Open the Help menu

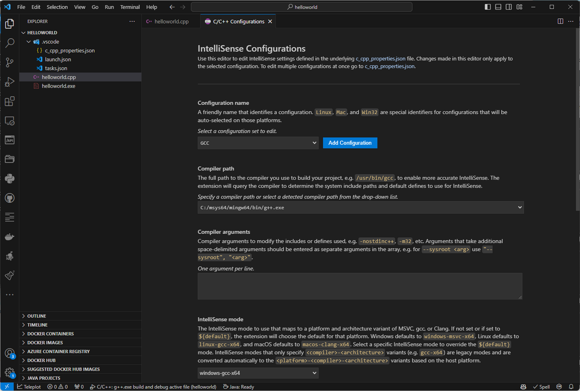(152, 7)
